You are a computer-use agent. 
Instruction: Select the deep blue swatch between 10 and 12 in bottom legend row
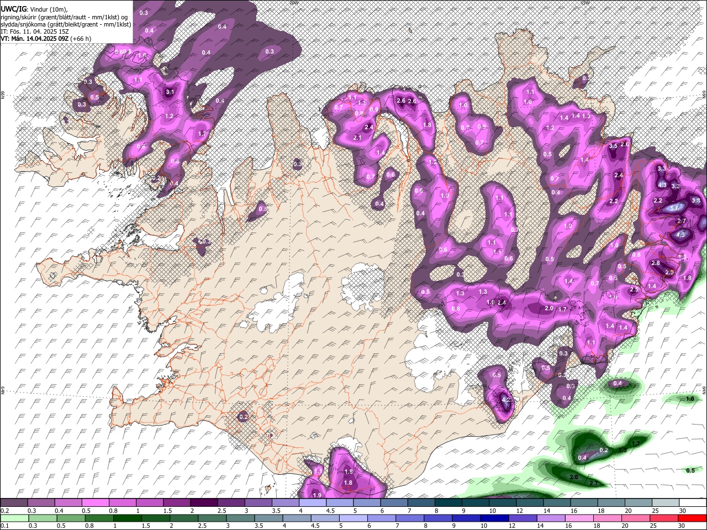tap(495, 518)
